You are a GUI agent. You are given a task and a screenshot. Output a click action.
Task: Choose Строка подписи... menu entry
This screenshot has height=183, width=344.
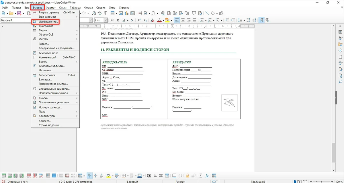click(x=55, y=125)
